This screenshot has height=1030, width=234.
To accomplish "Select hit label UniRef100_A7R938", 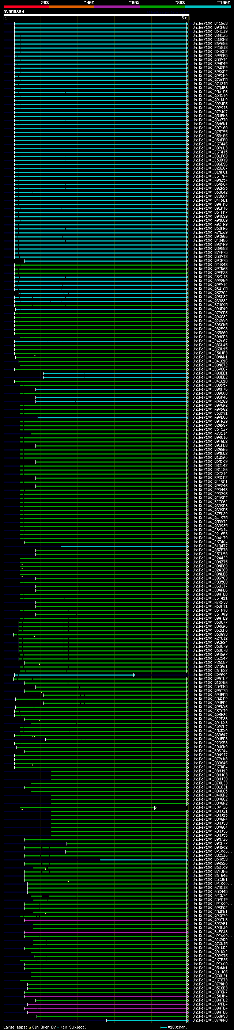I will click(210, 602).
